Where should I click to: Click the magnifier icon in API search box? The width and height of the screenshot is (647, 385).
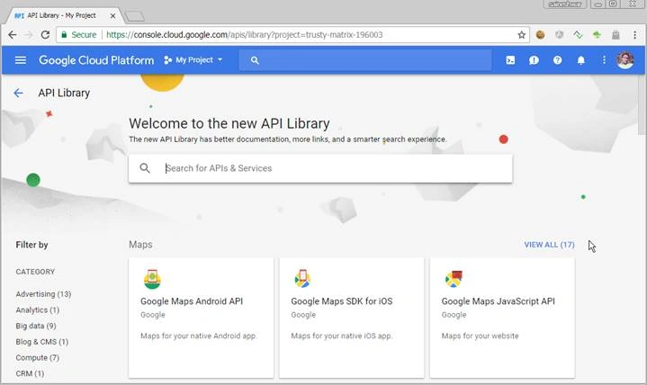coord(145,168)
